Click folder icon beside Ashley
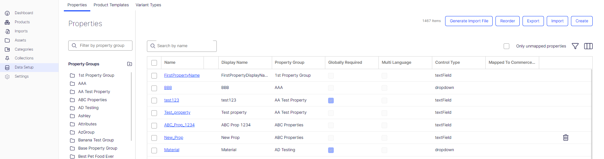The image size is (604, 159). click(x=72, y=116)
